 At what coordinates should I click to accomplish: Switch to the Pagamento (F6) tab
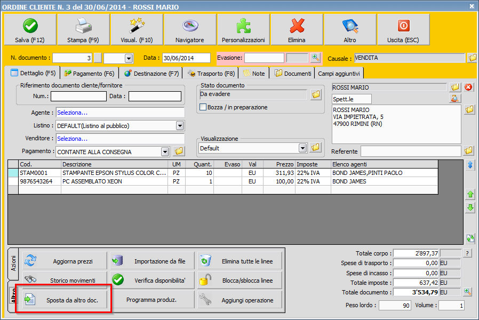pyautogui.click(x=89, y=73)
